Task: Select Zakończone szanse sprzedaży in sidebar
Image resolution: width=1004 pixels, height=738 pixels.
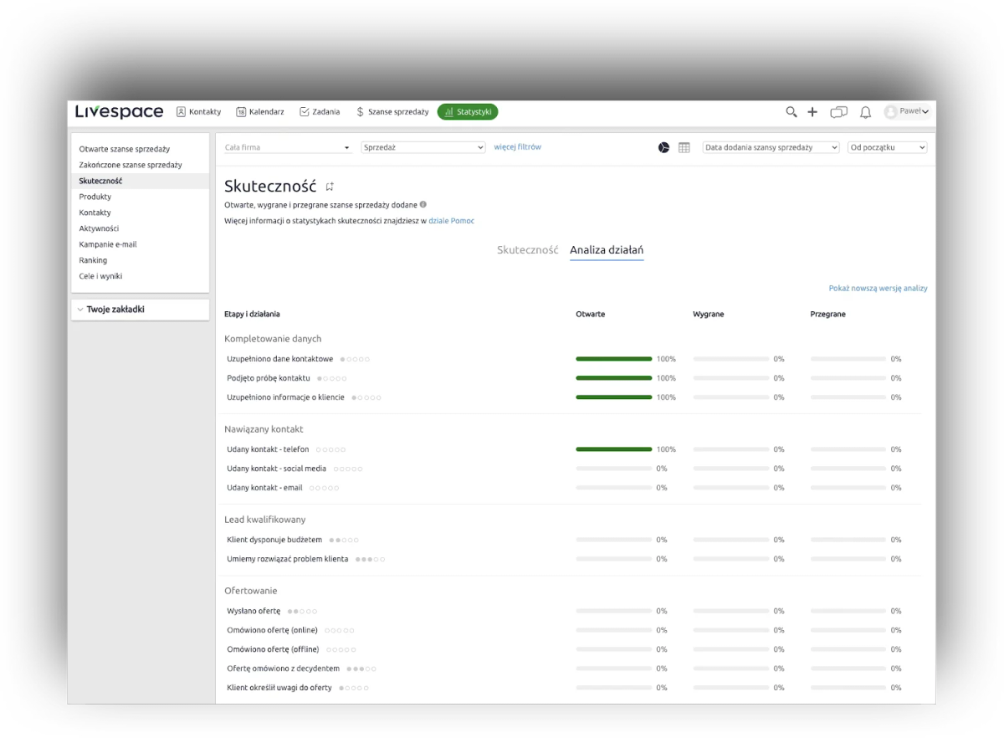Action: tap(131, 165)
